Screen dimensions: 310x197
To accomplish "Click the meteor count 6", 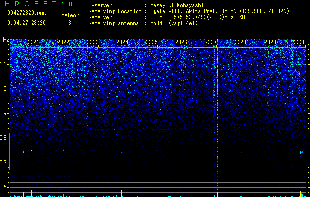I will pyautogui.click(x=70, y=23).
